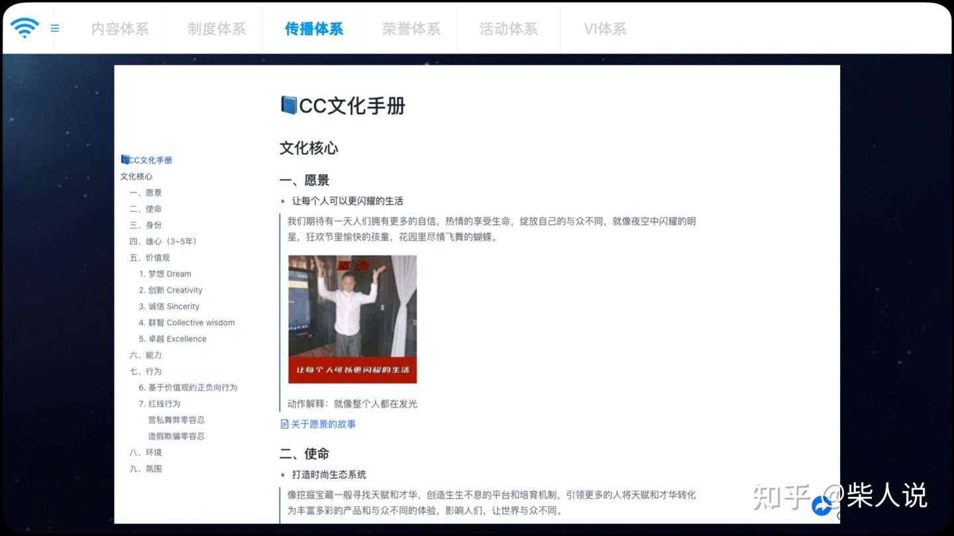
Task: Open the hamburger menu icon
Action: [x=55, y=28]
